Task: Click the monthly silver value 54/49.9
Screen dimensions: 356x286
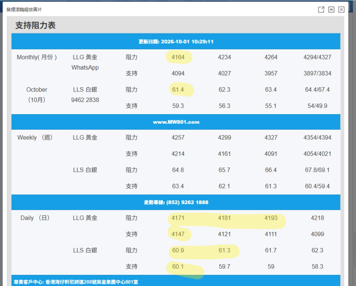Action: pos(317,106)
